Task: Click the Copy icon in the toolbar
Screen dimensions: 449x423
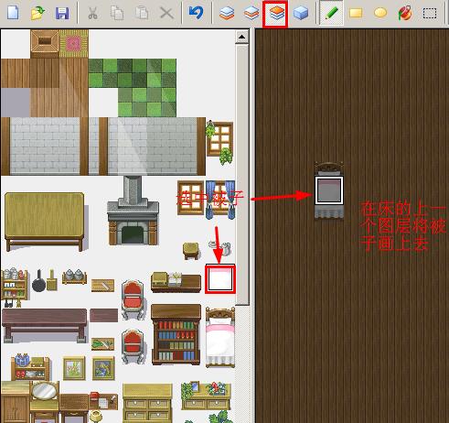Action: tap(117, 13)
